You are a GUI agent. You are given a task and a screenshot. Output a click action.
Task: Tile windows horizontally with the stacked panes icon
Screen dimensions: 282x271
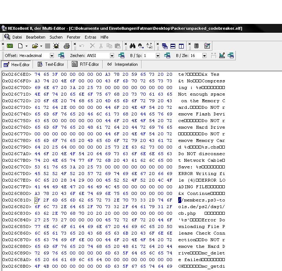(173, 46)
